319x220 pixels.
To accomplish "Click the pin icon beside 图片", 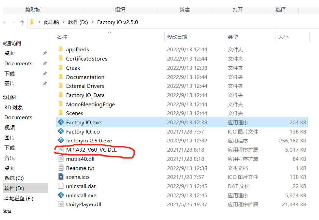I will click(45, 84).
